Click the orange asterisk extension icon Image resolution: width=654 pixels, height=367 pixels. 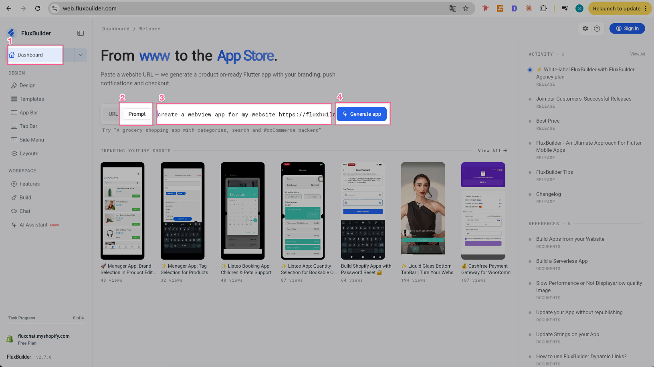(x=529, y=8)
